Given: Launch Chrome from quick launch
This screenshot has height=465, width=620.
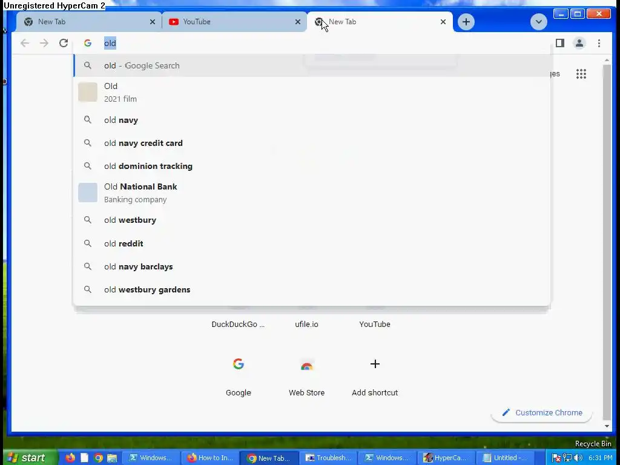Looking at the screenshot, I should click(x=99, y=458).
